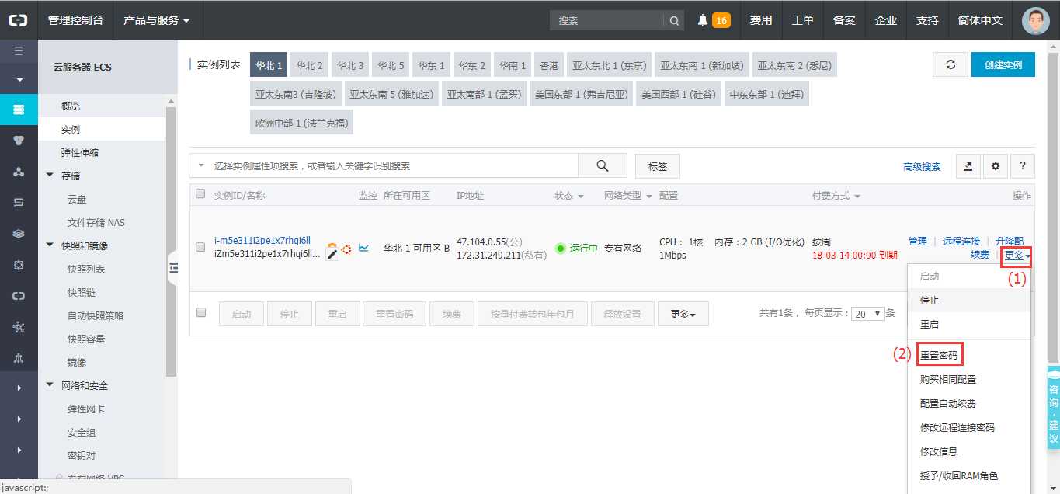This screenshot has height=494, width=1060.
Task: Open the 产品与服务 dropdown menu
Action: click(x=156, y=20)
